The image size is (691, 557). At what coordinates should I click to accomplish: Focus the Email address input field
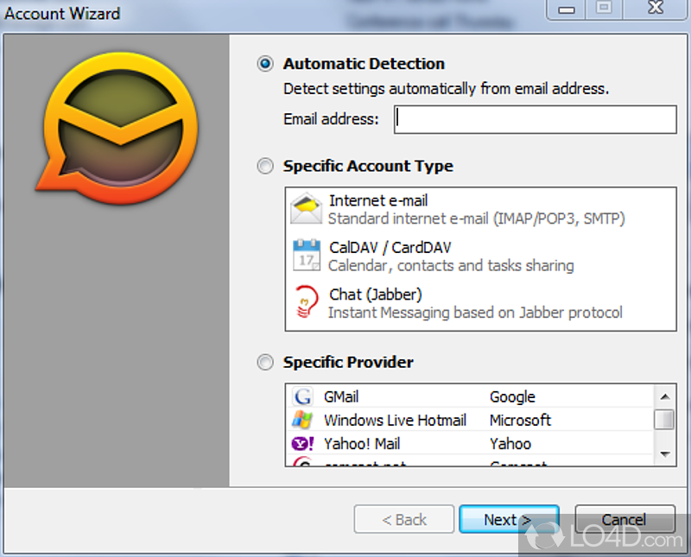click(535, 119)
